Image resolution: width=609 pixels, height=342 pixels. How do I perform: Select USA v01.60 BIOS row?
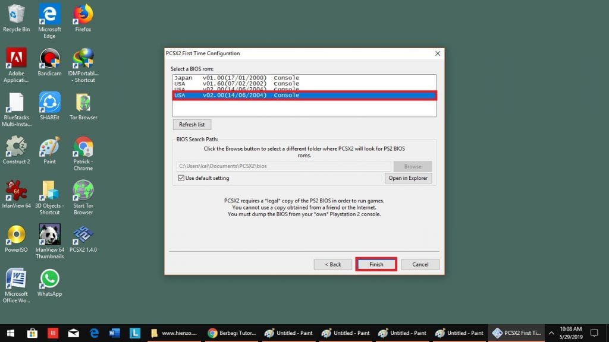(304, 83)
